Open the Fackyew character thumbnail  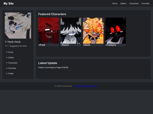point(116,30)
